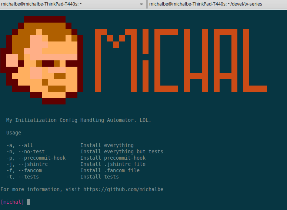The width and height of the screenshot is (287, 210).
Task: Click the 'Install .jshintrc file' description
Action: 113,164
